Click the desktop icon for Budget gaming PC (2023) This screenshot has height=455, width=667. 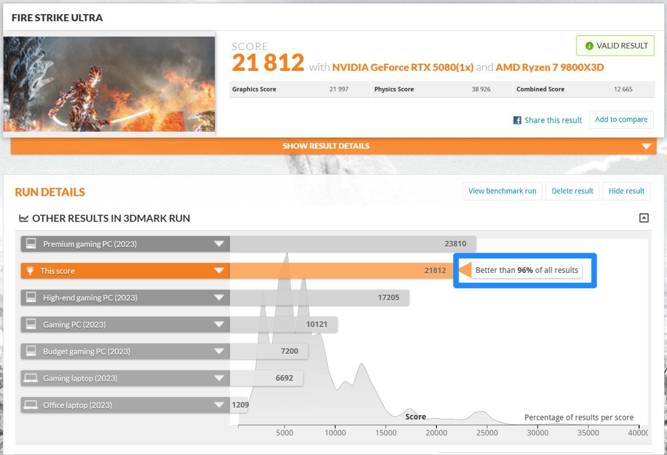click(x=31, y=351)
